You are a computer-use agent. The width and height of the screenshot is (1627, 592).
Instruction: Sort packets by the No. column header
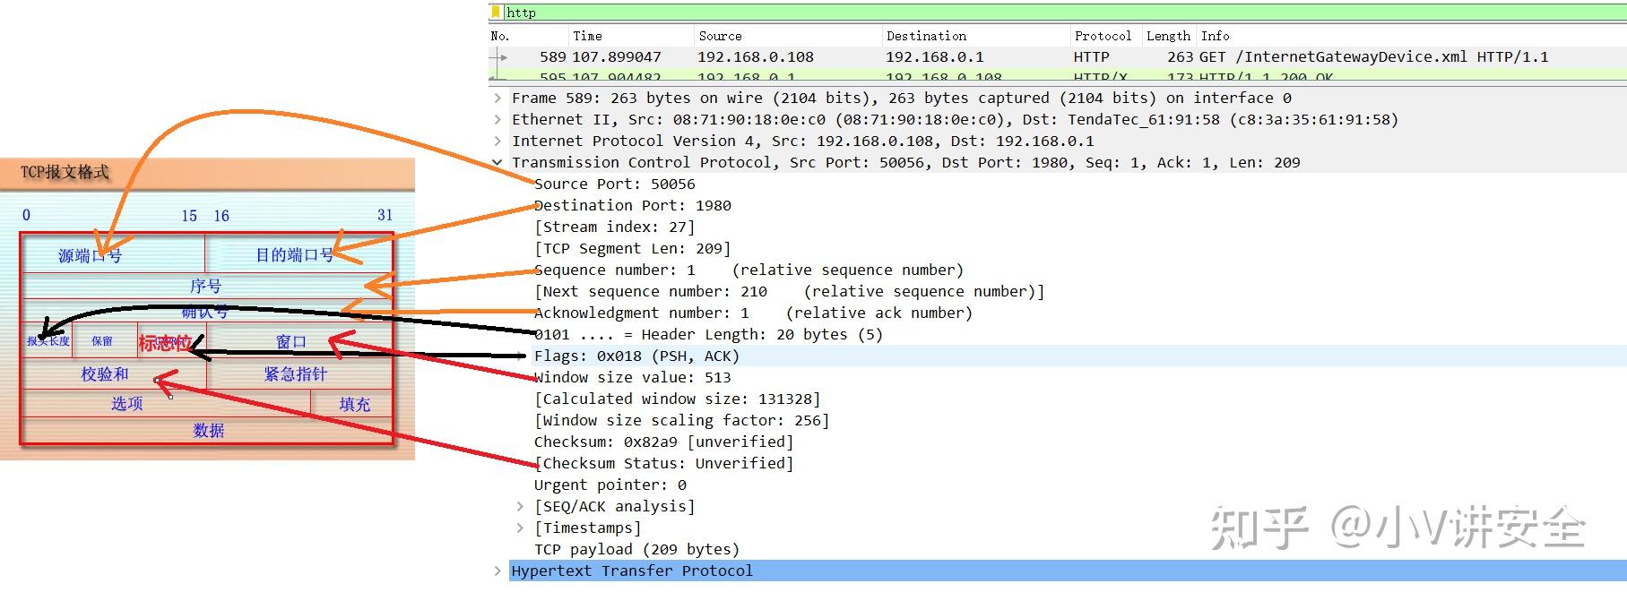click(500, 36)
